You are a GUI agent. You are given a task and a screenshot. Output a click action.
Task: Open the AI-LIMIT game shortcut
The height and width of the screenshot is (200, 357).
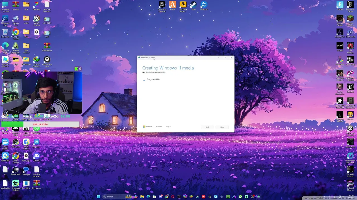coord(340,47)
